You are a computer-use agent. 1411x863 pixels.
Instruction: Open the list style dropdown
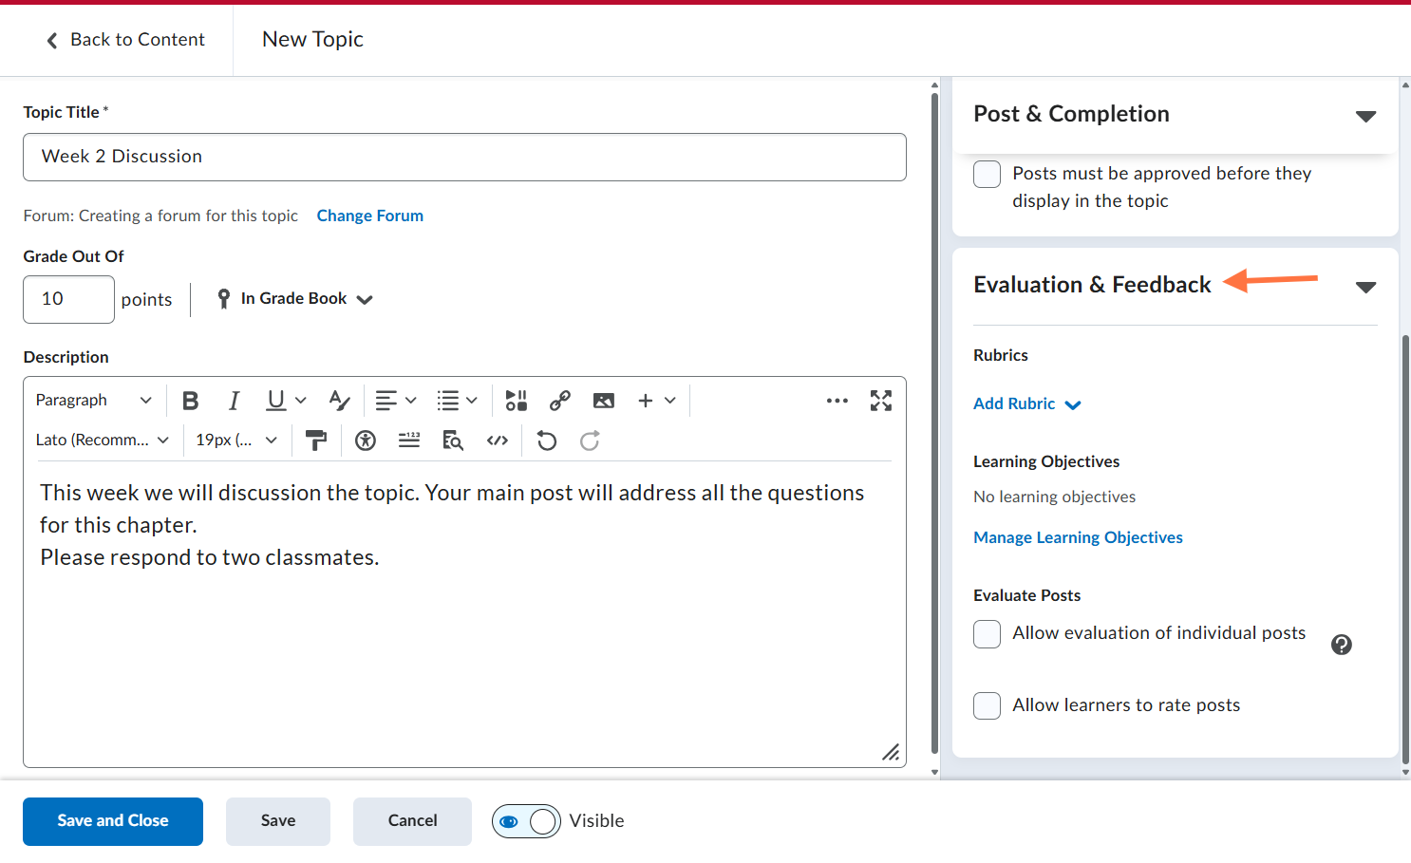457,401
